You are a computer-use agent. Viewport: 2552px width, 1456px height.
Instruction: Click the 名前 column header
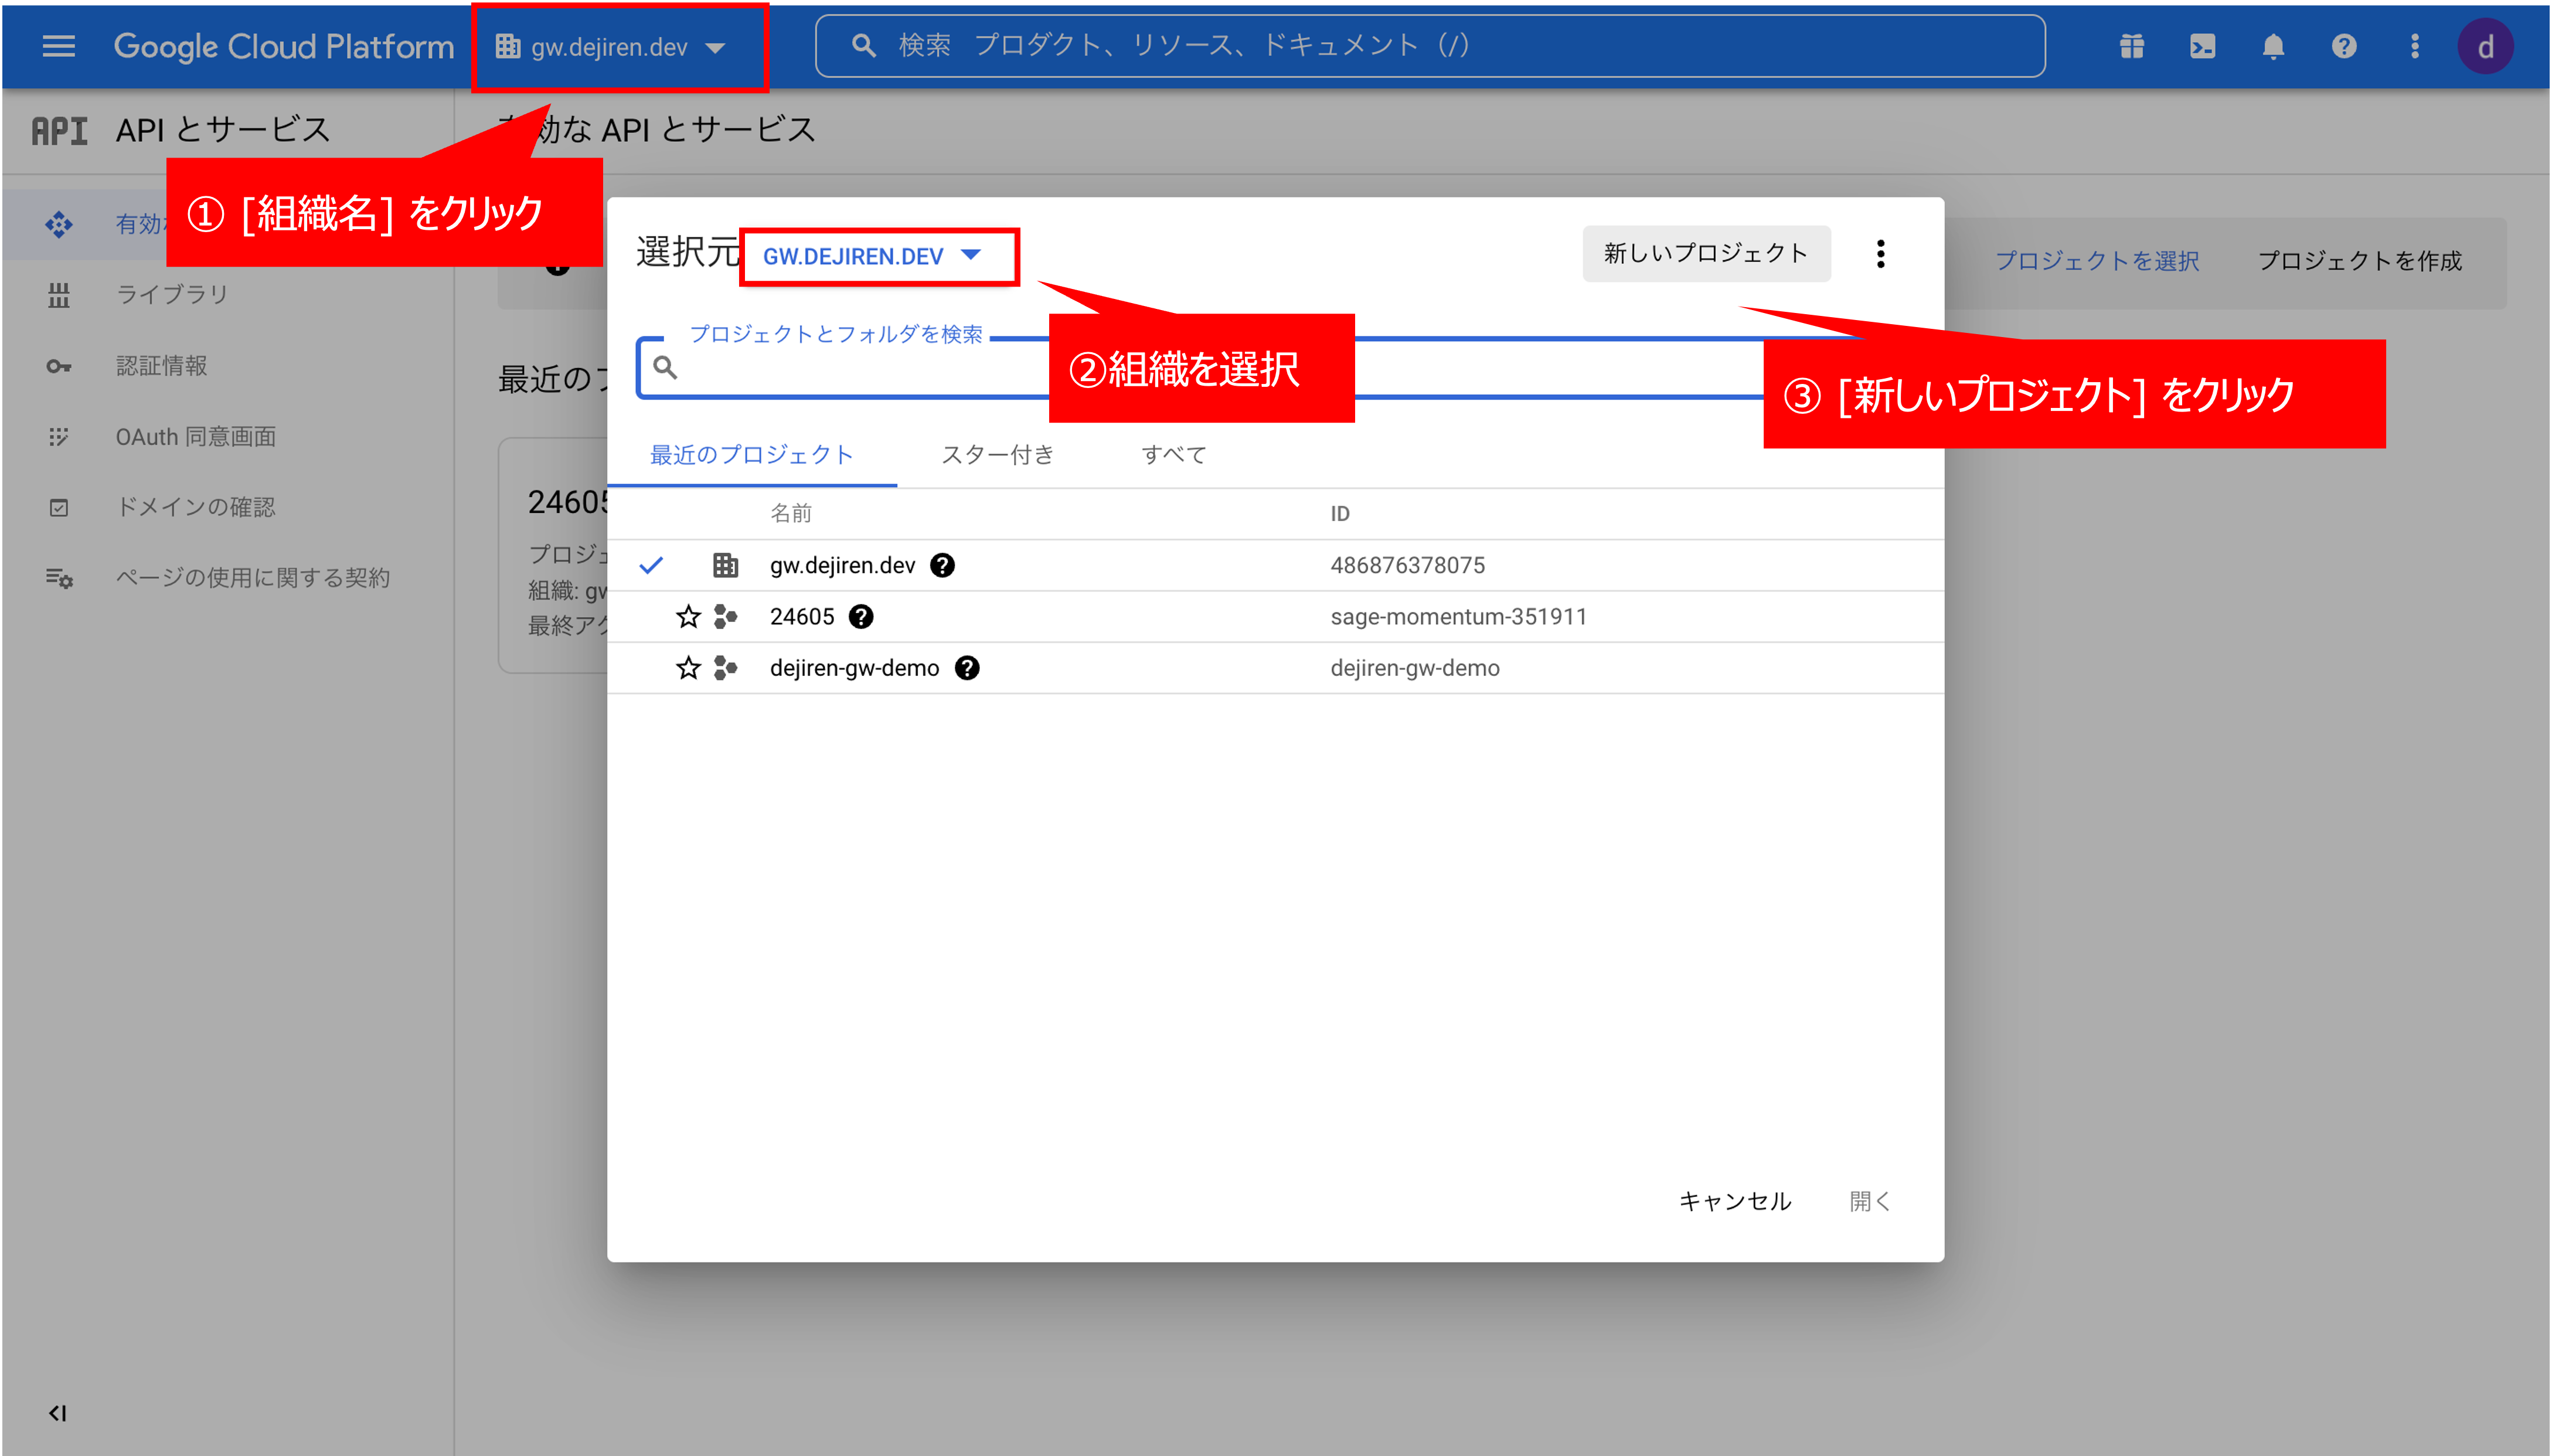point(791,513)
